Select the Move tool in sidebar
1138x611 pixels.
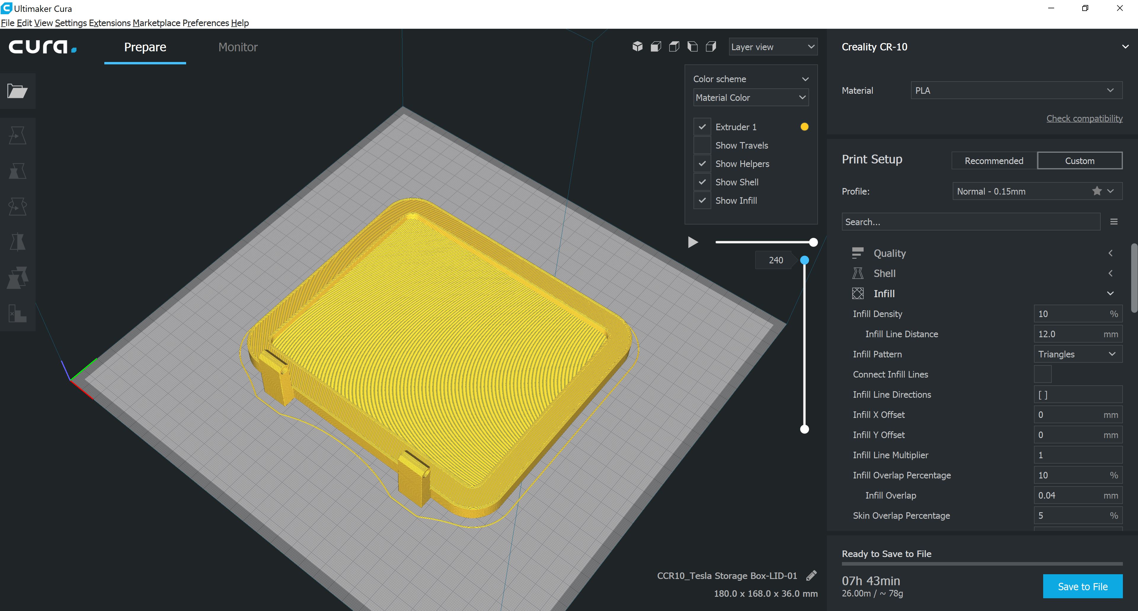(x=18, y=135)
